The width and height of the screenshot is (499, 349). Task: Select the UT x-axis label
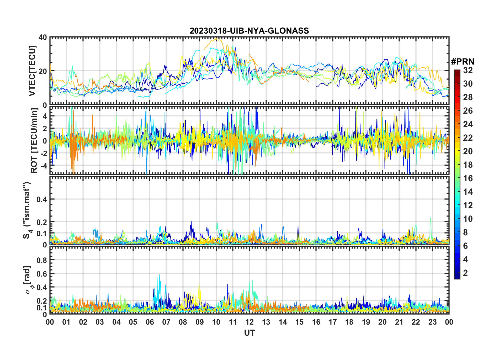coord(249,333)
